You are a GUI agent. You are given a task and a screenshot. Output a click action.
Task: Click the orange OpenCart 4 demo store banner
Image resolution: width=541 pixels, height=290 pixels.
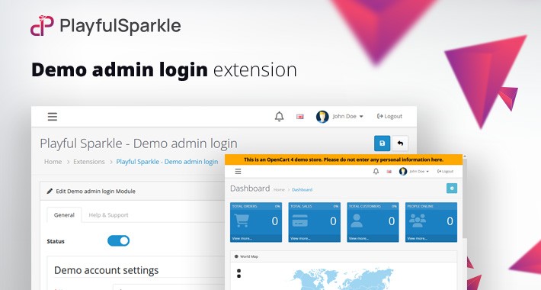[344, 159]
